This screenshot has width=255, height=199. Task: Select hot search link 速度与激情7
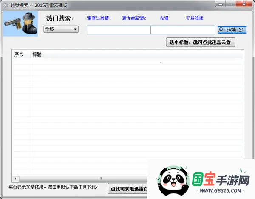[99, 19]
